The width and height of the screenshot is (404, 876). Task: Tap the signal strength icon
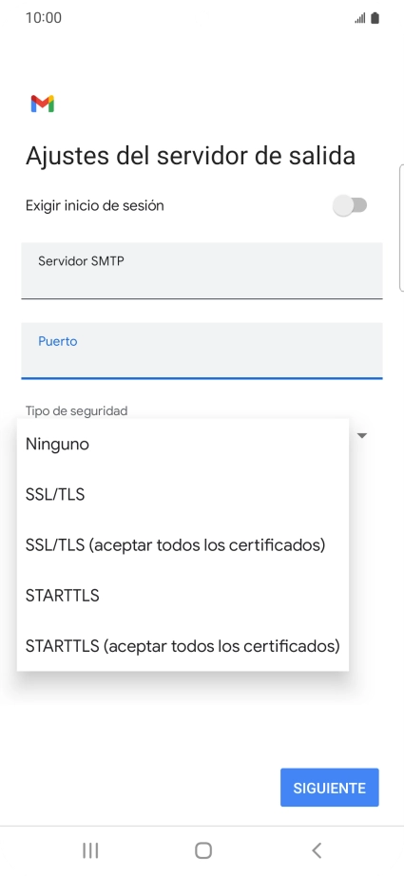coord(360,18)
